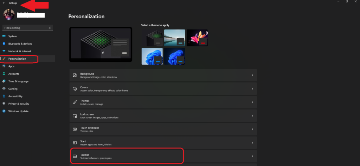Expand Taskbar settings chevron
The image size is (360, 166).
pyautogui.click(x=252, y=157)
